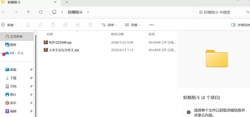The width and height of the screenshot is (250, 117).
Task: Click 妖精格斗 breadcrumb in address bar
Action: (x=75, y=12)
